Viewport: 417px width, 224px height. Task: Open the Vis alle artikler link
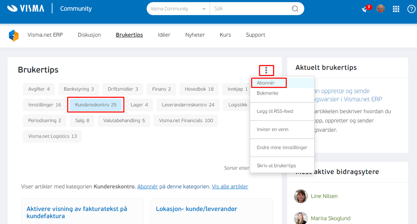pos(230,187)
